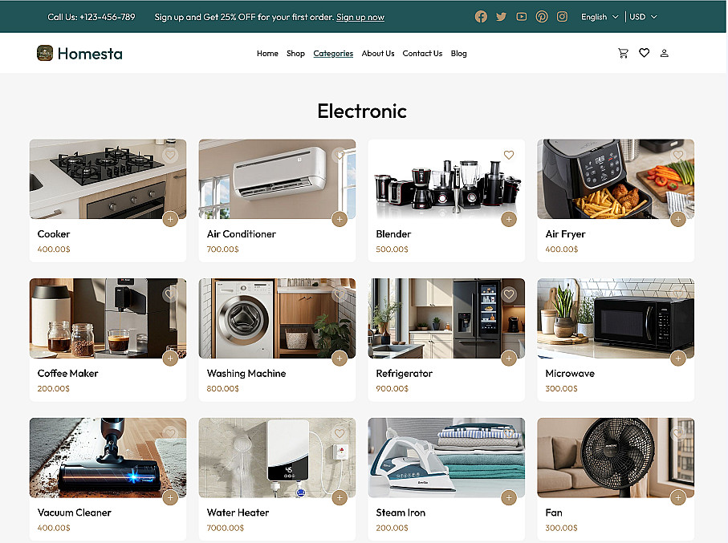Add Coffee Maker with plus button
The height and width of the screenshot is (543, 728).
point(170,359)
